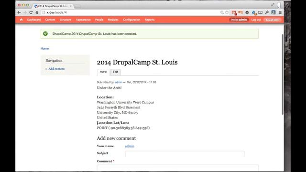This screenshot has height=172, width=306.
Task: Click the Local Dev environment indicator
Action: [x=272, y=20]
